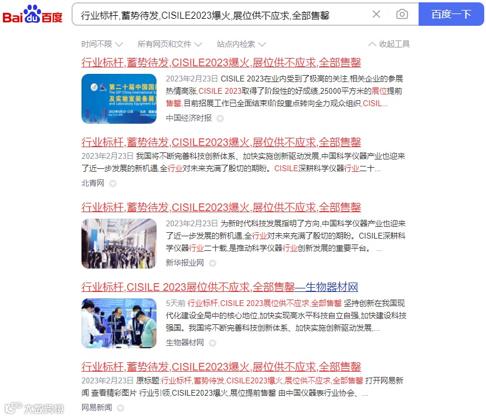Open image search with the camera icon
The image size is (486, 418).
[402, 14]
